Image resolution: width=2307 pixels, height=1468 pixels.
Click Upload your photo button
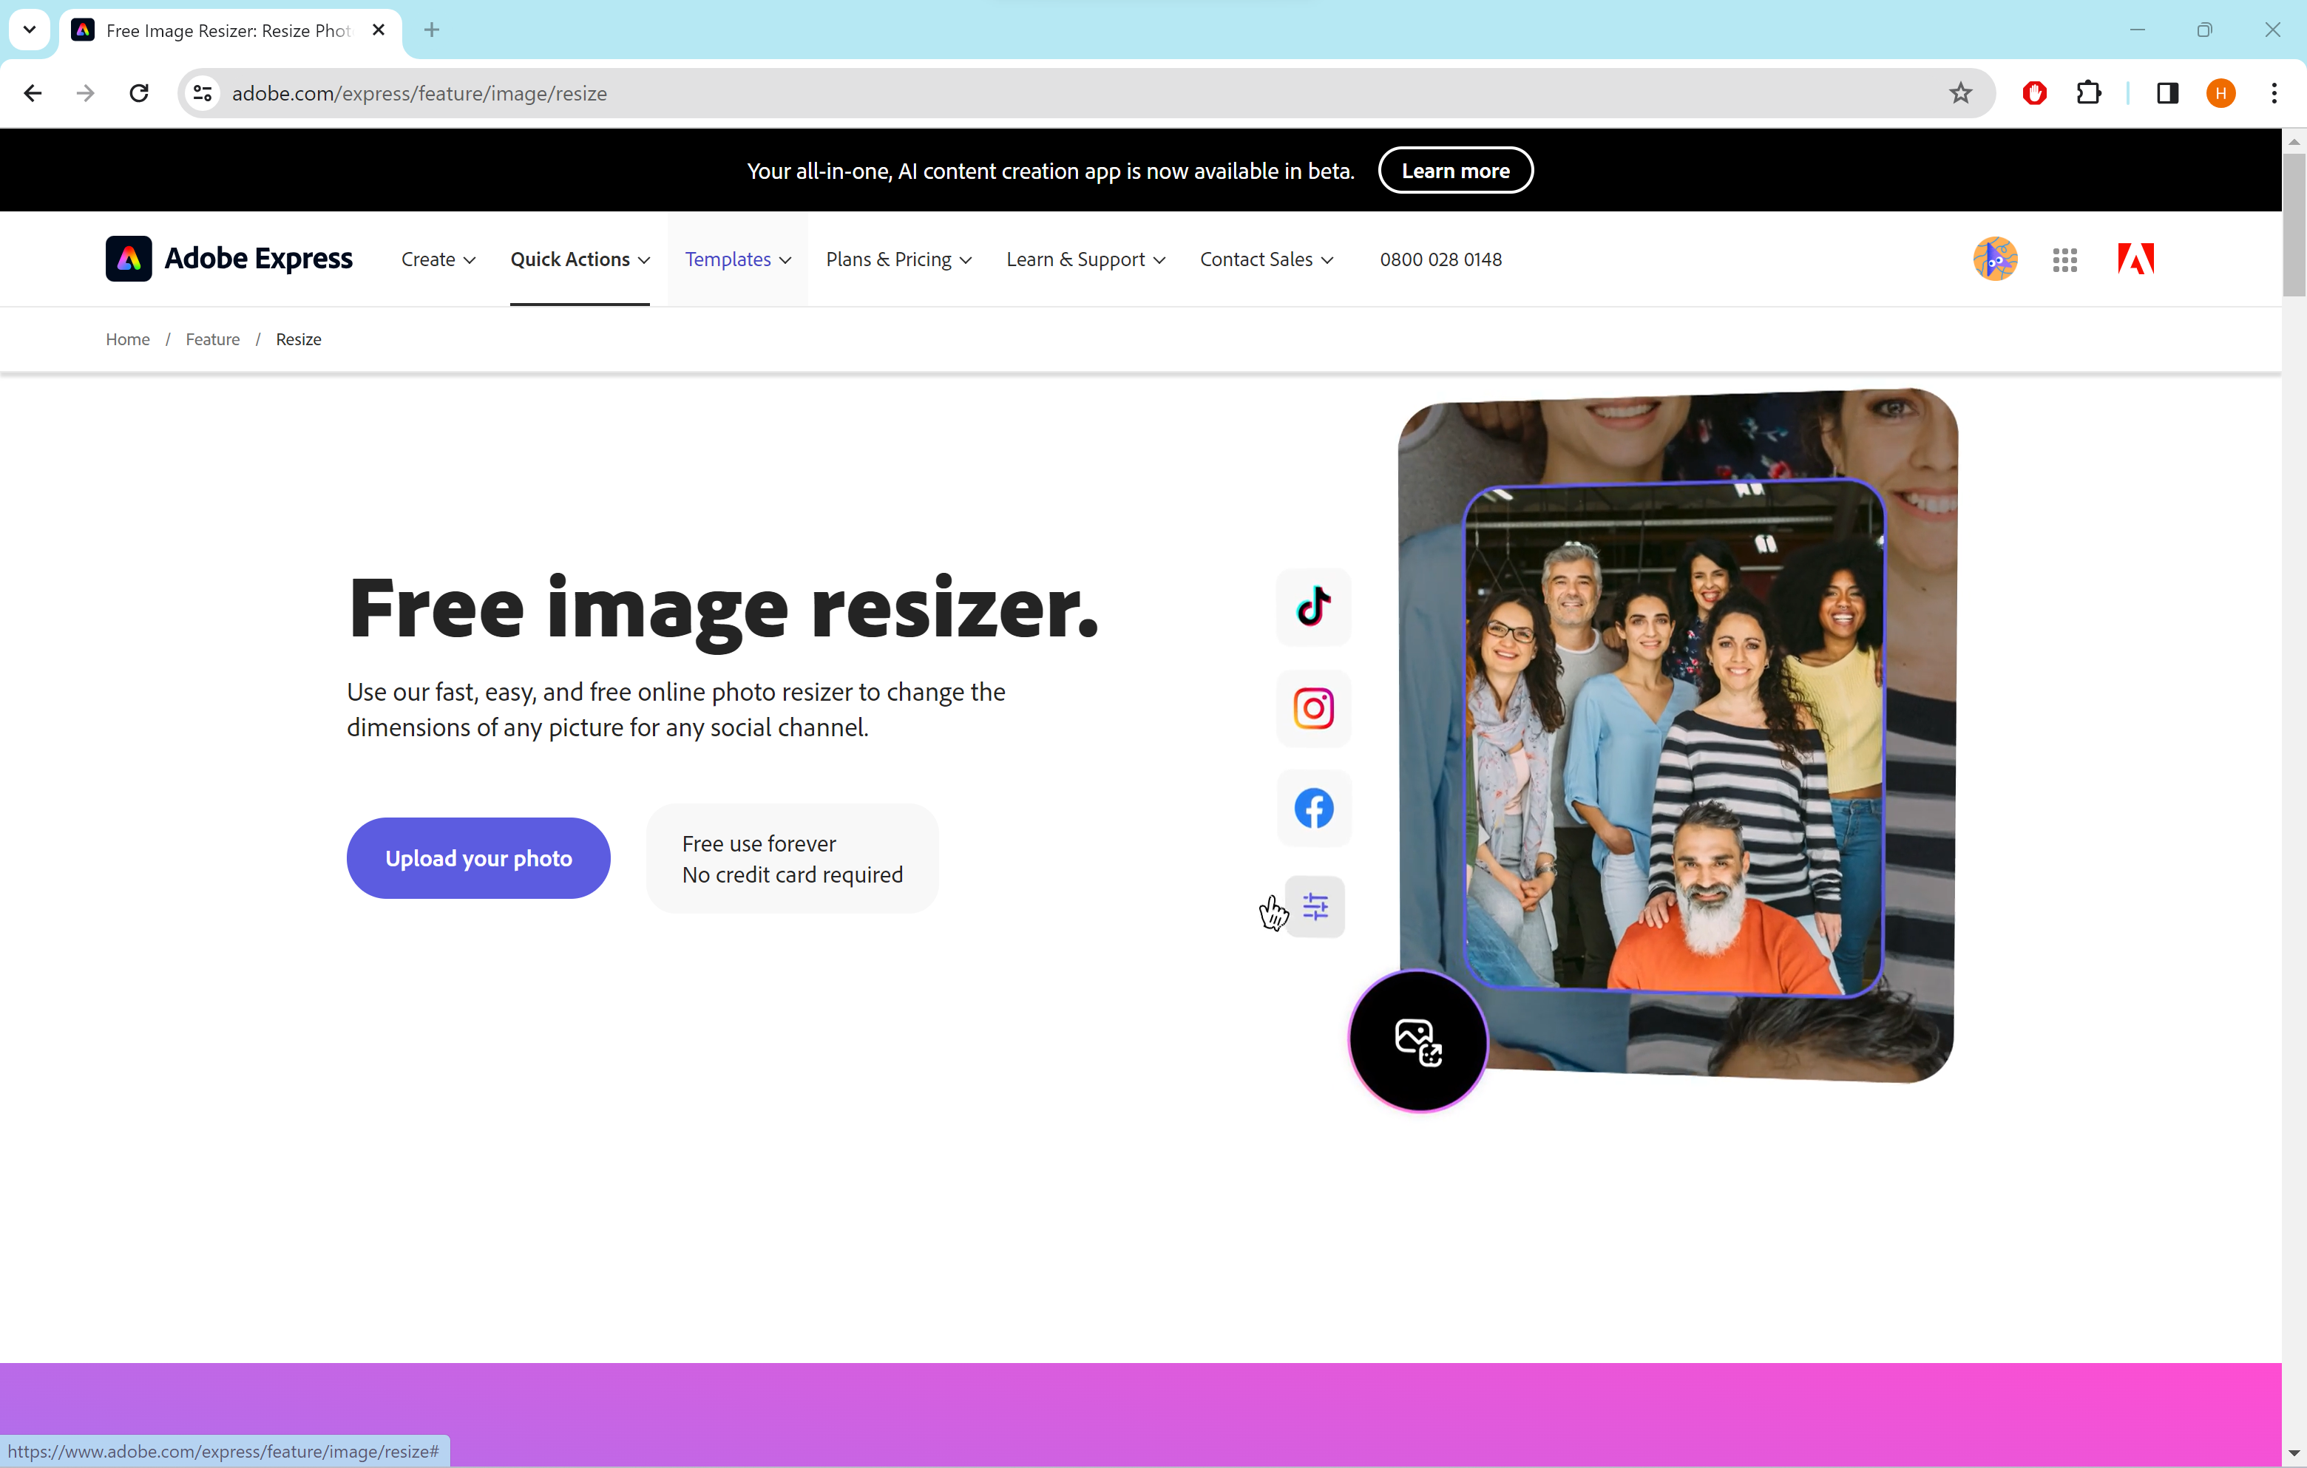click(x=478, y=858)
